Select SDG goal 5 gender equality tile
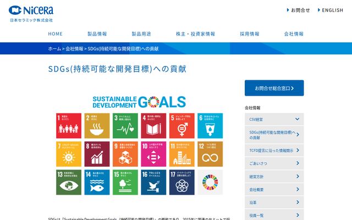Screen dimensions: 352x220 [x=182, y=126]
